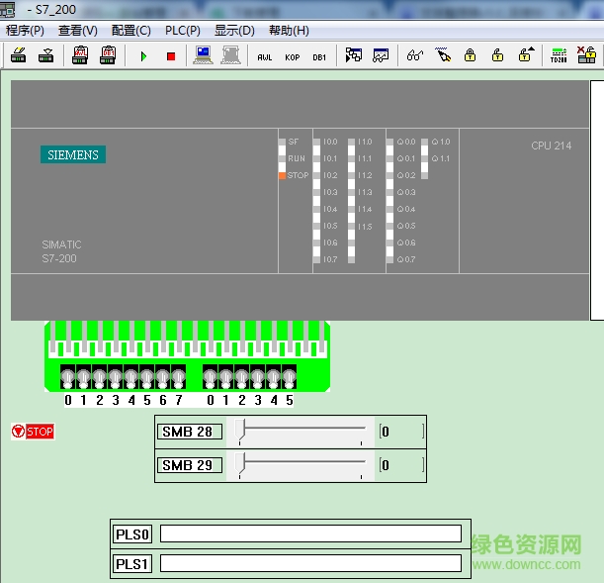Click the PLS0 output field
604x583 pixels.
pos(310,534)
